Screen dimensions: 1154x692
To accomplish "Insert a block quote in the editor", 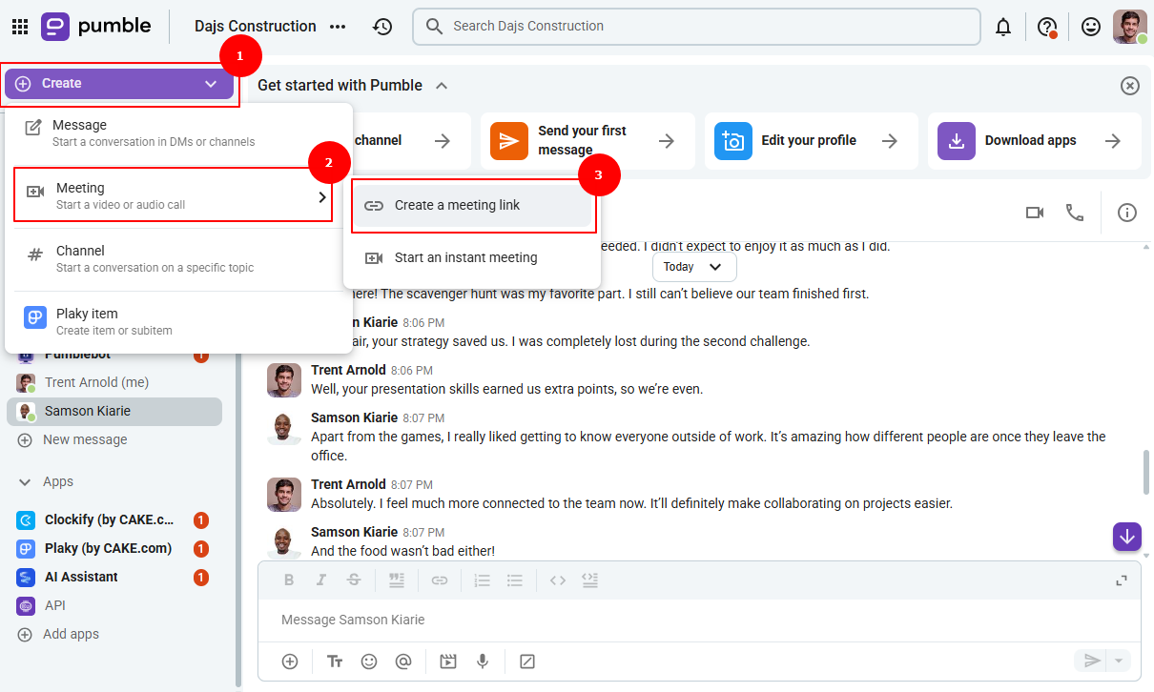I will point(397,580).
